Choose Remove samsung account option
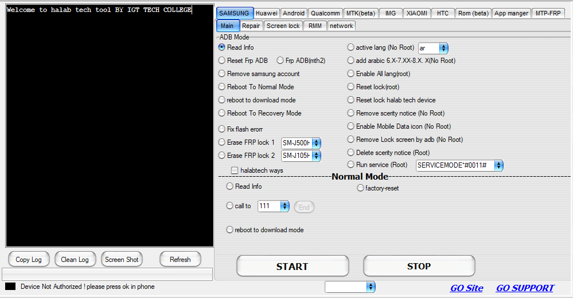 pyautogui.click(x=221, y=74)
